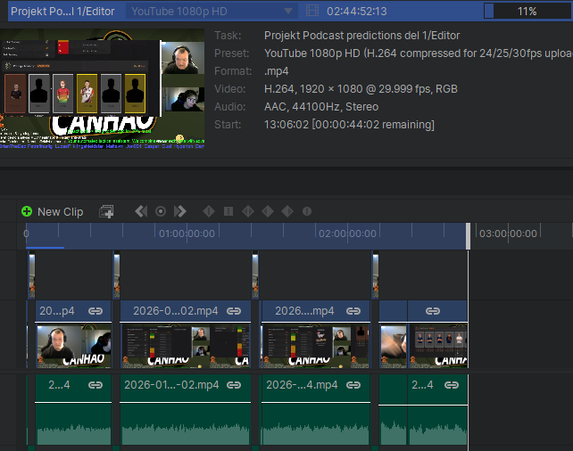Select video clip 2026-0...02.mp4 on timeline
573x451 pixels.
pyautogui.click(x=186, y=334)
